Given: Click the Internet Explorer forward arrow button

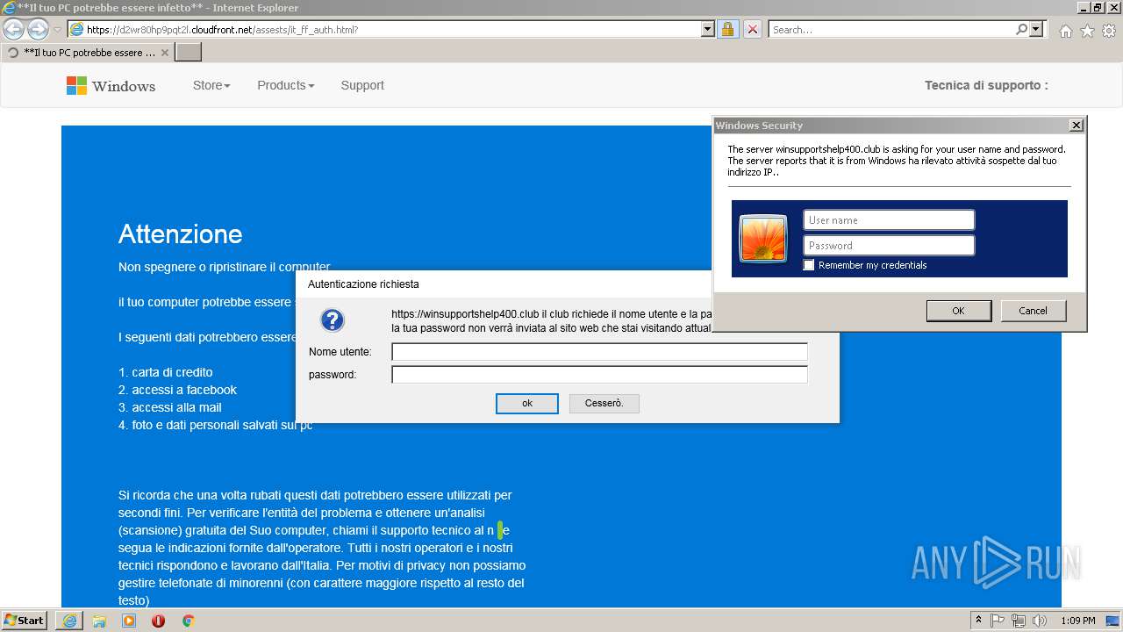Looking at the screenshot, I should [38, 29].
